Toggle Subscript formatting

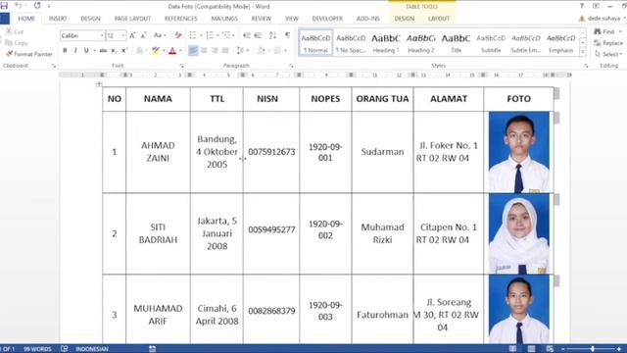point(114,51)
